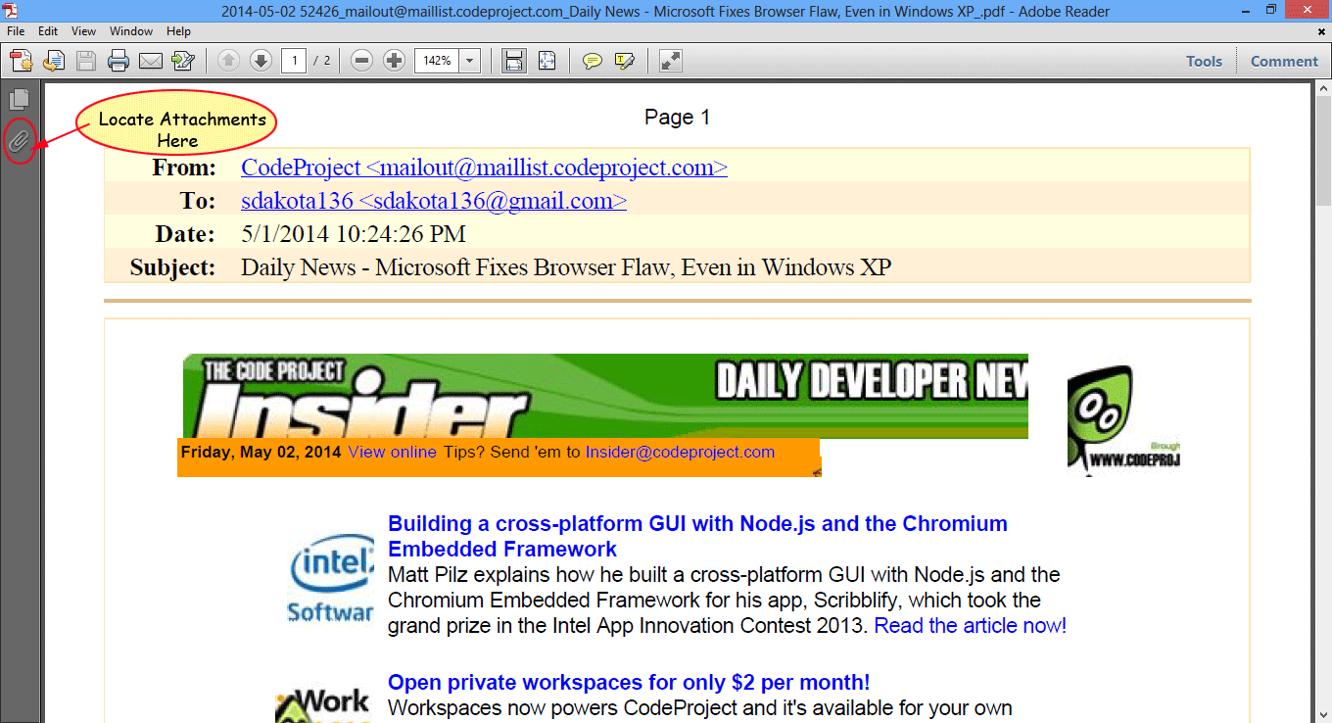
Task: Close the document with small X
Action: tap(1321, 32)
